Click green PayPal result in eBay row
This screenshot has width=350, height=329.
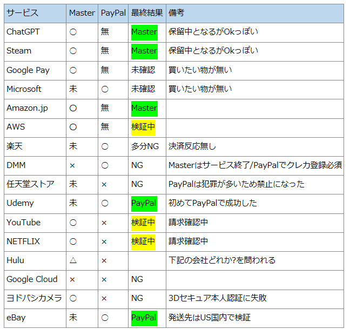(144, 318)
